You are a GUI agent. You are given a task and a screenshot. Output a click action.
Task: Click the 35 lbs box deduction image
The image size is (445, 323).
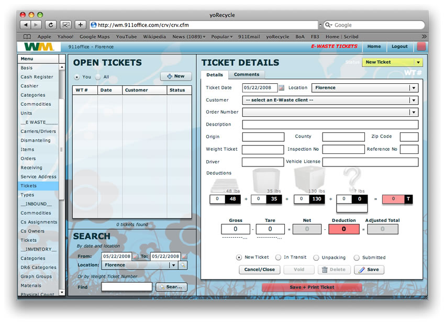pyautogui.click(x=266, y=180)
